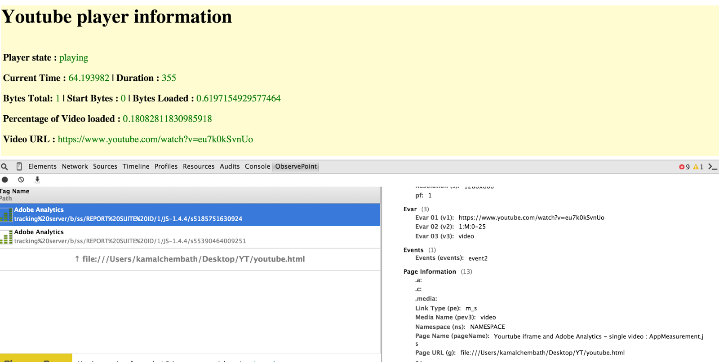Click the Bytes Loaded value 0.6197154929577464

coord(239,99)
